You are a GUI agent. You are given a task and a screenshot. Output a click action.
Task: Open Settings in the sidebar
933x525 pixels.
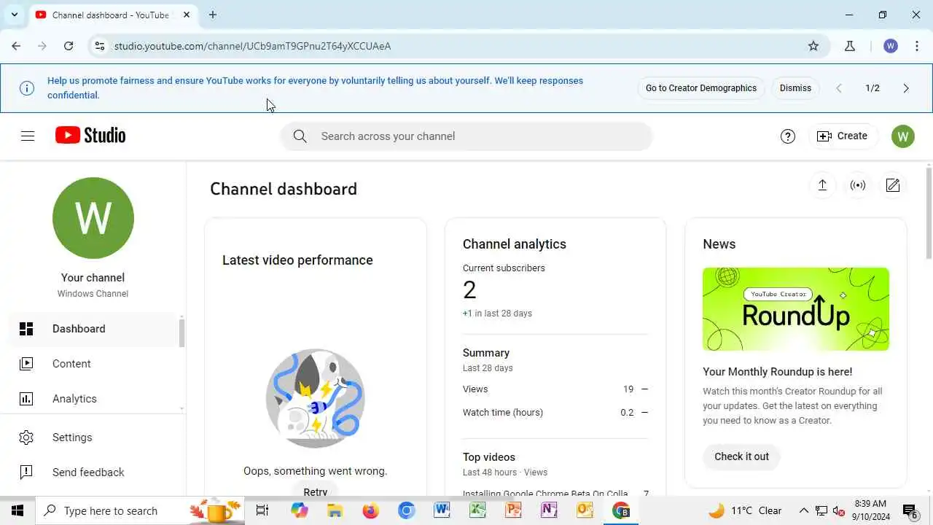coord(93,437)
